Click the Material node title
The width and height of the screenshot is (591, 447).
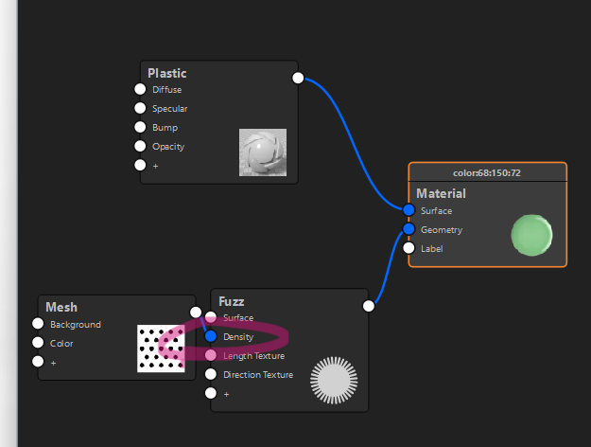click(441, 194)
